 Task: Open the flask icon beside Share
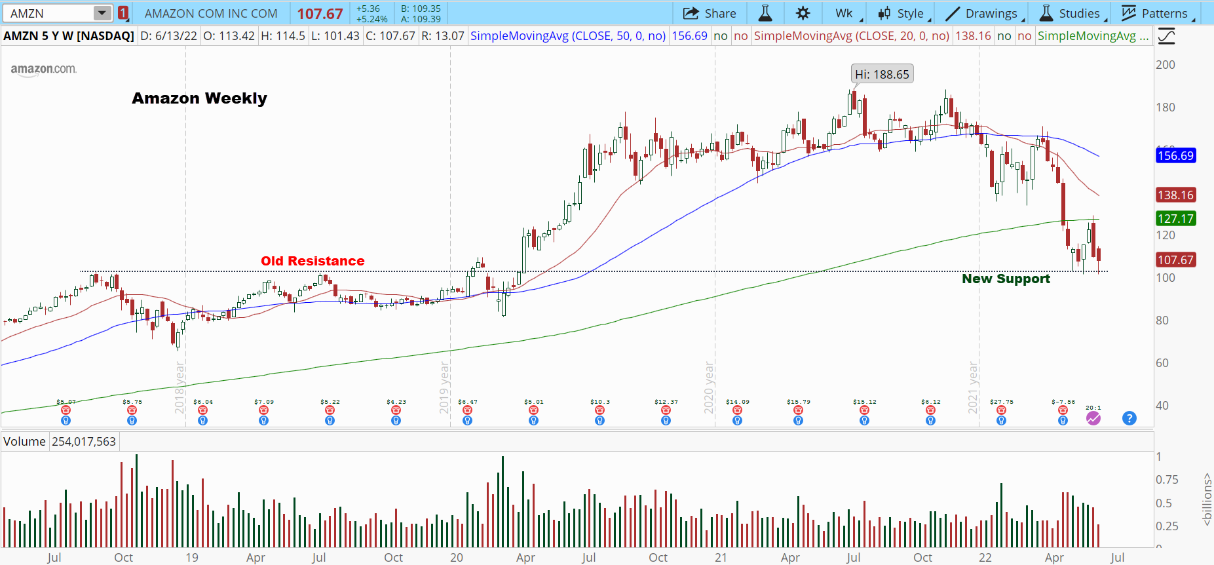tap(765, 13)
